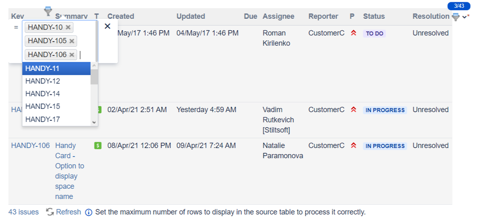Select HANDY-11 from the dropdown list

pyautogui.click(x=56, y=68)
